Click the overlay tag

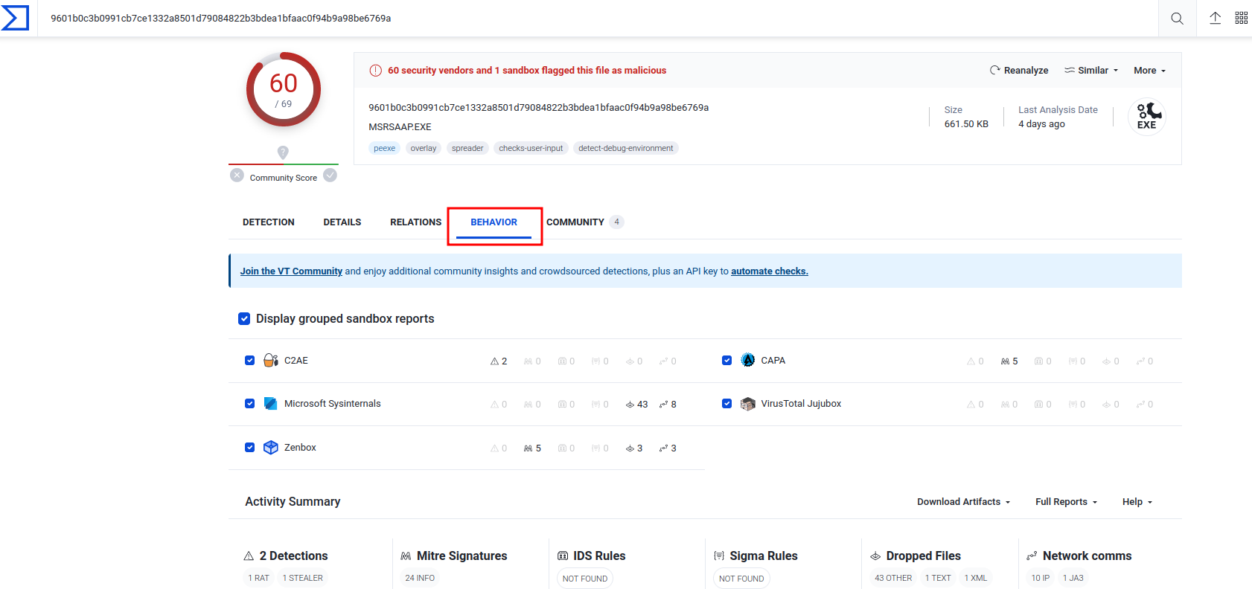424,149
